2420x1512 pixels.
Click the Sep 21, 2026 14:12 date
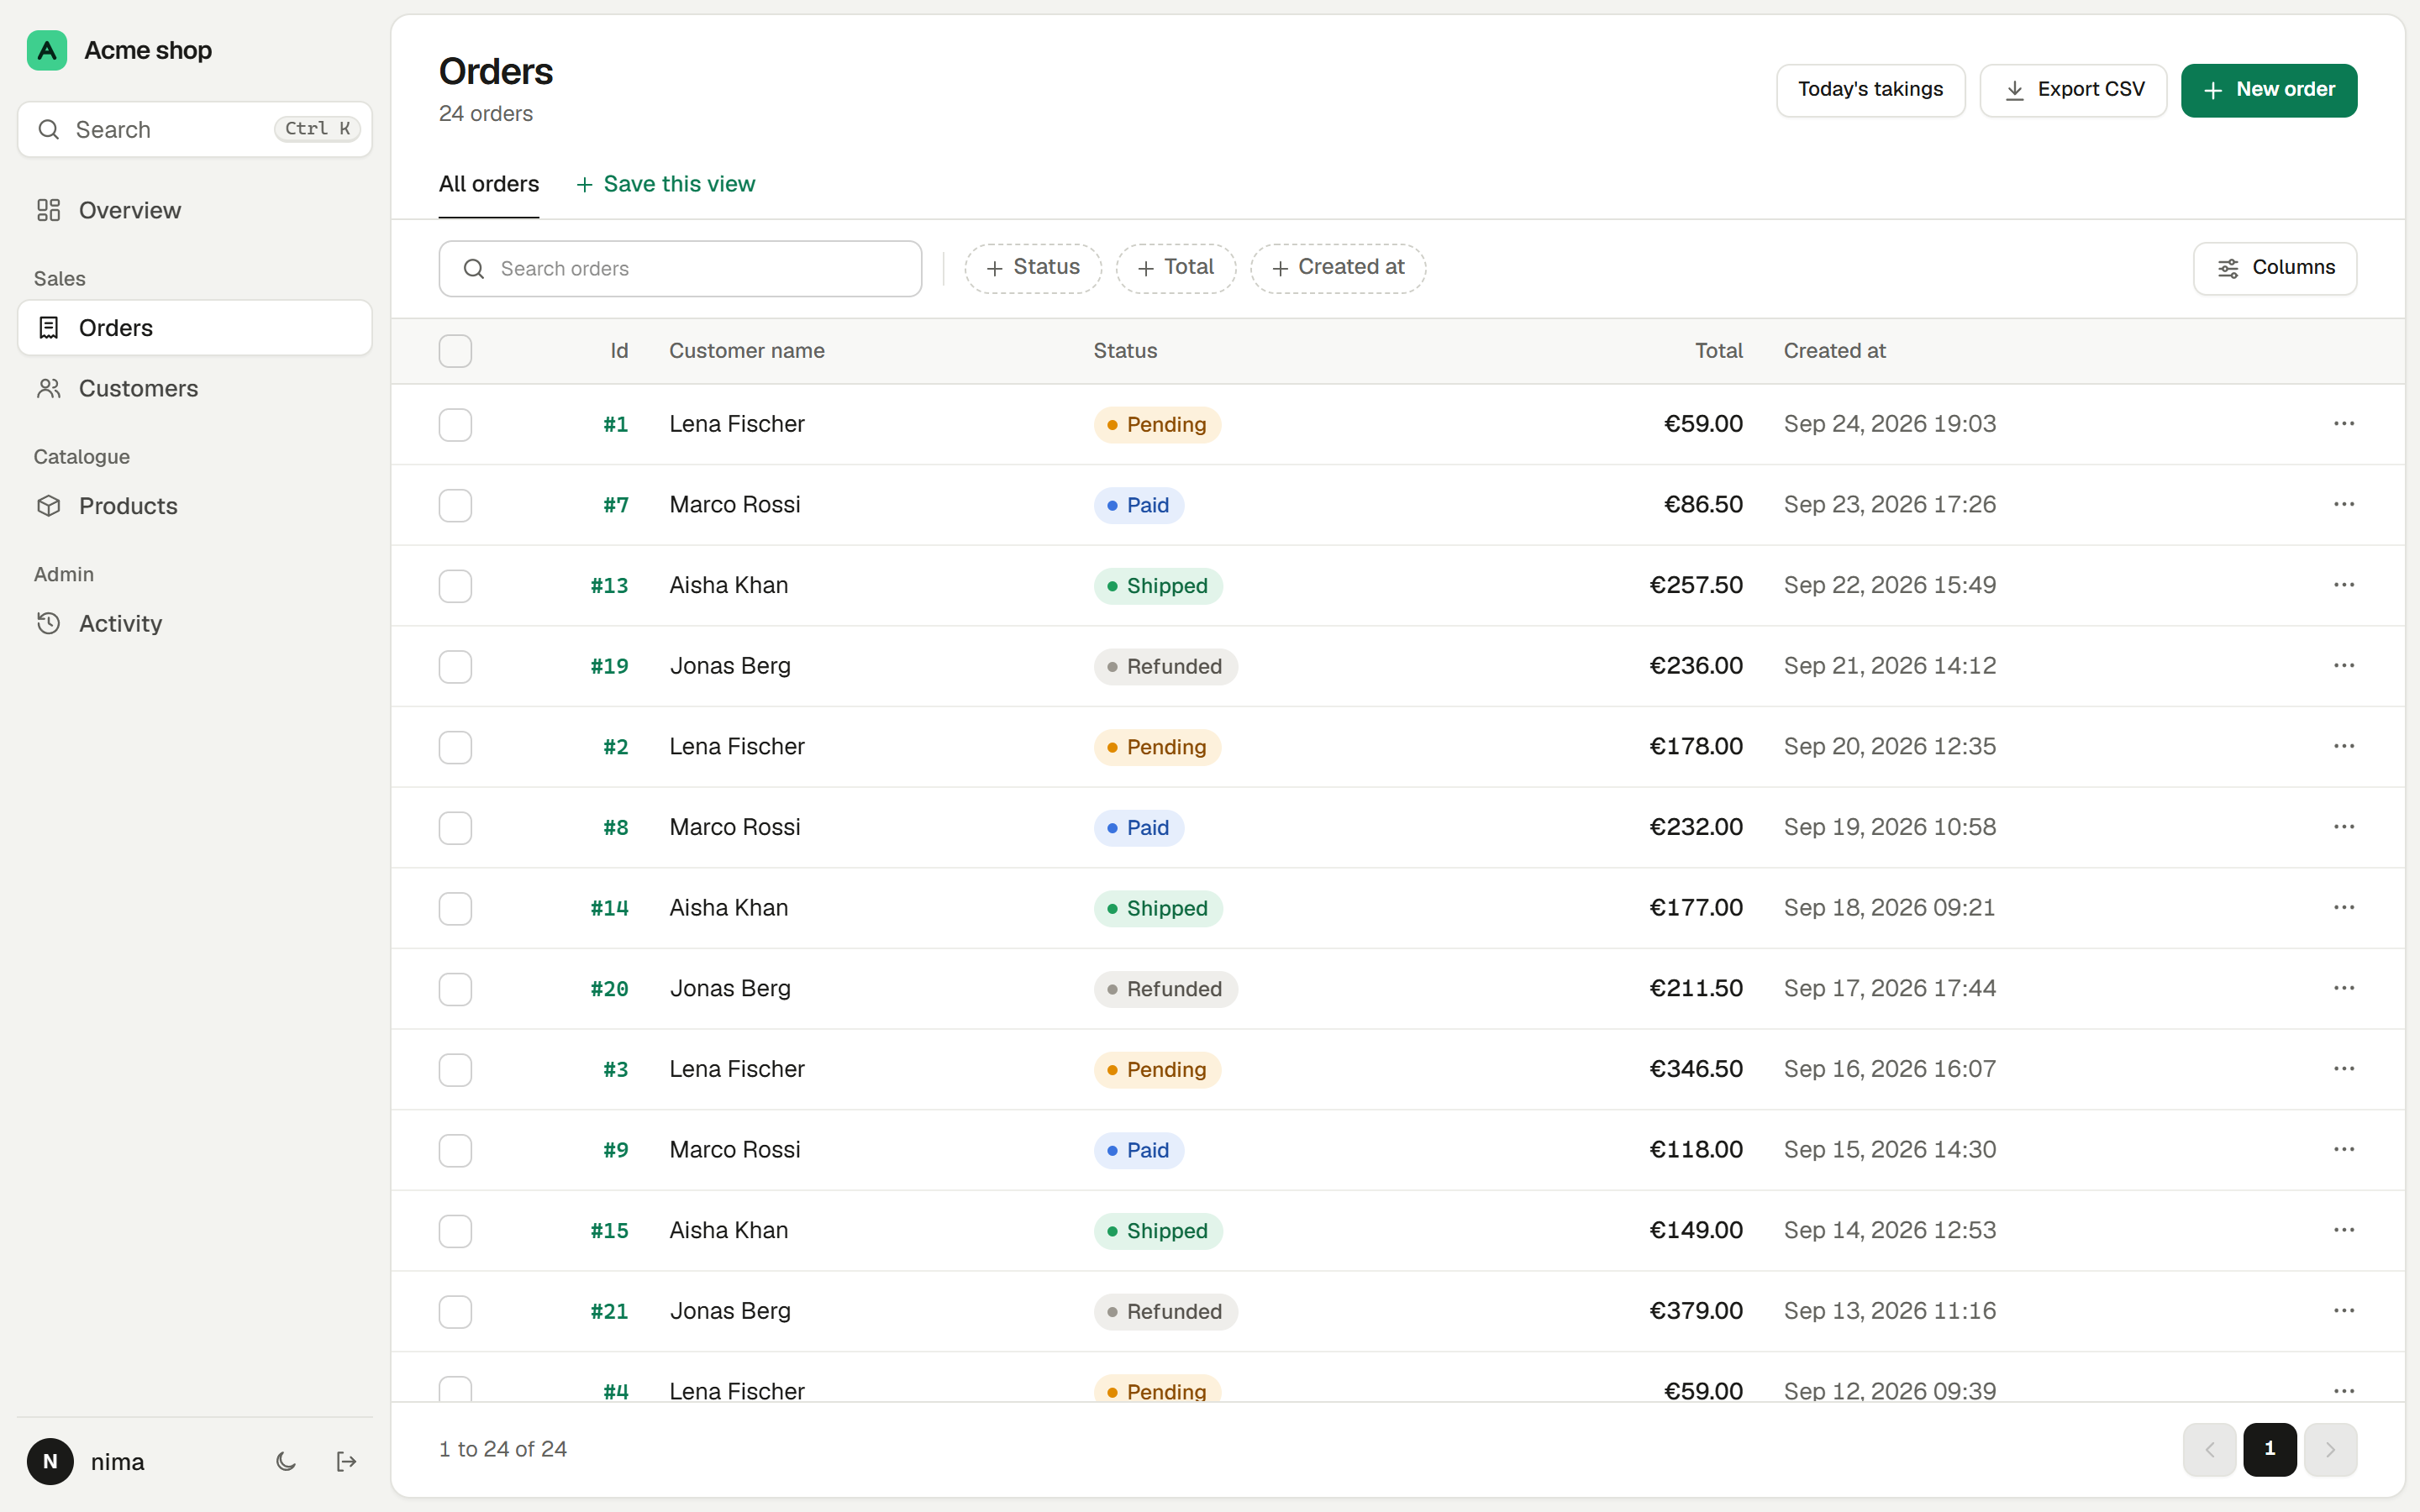pyautogui.click(x=1890, y=666)
